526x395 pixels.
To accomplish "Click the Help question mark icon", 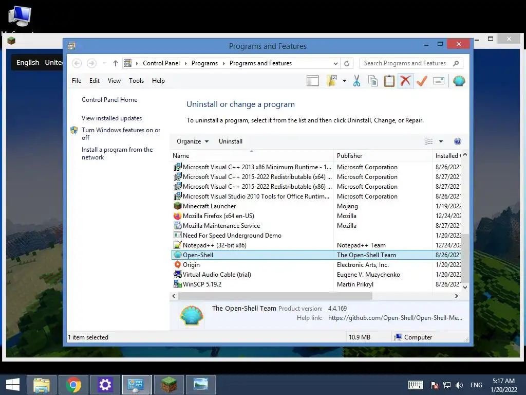I will coord(457,141).
